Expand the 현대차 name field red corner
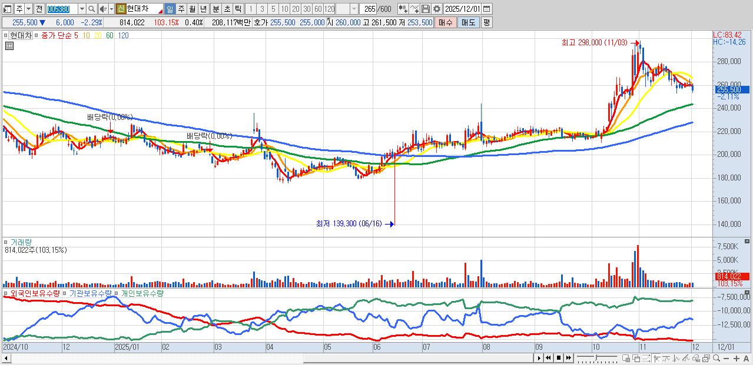This screenshot has height=365, width=753. click(160, 12)
